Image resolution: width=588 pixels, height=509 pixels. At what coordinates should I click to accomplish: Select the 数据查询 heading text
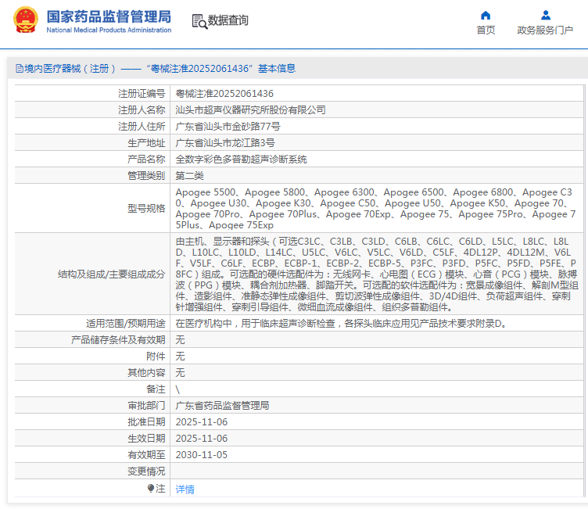pos(228,21)
